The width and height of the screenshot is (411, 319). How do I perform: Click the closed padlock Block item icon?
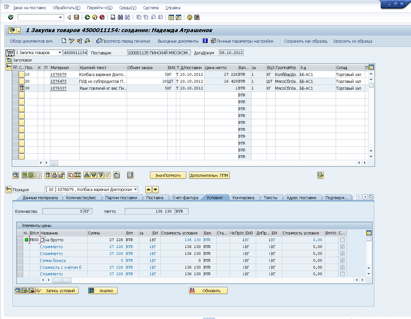point(55,175)
